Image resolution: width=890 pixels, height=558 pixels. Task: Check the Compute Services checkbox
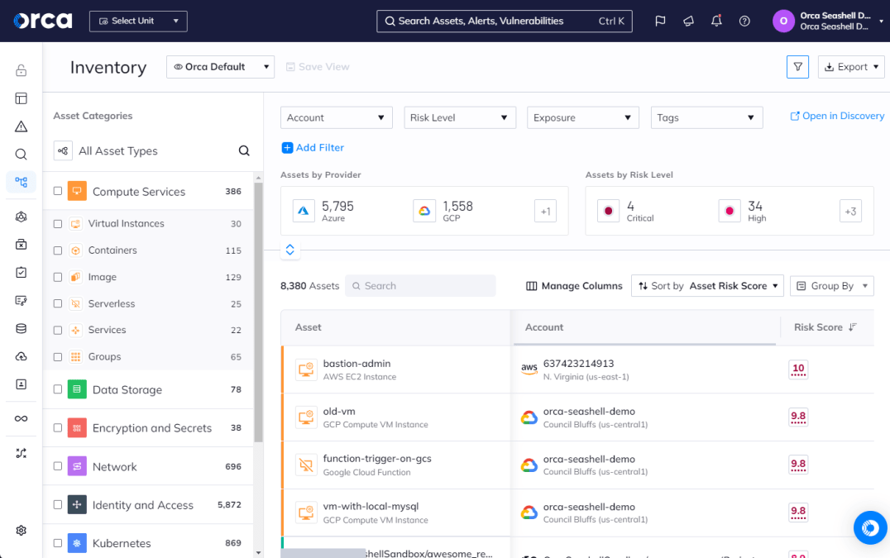(x=58, y=191)
